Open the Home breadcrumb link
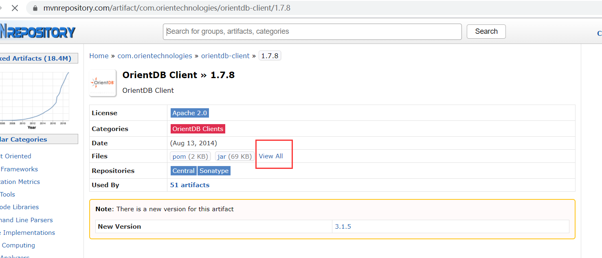Viewport: 602px width, 258px height. coord(99,56)
